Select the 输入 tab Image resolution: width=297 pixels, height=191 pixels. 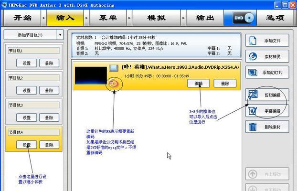(65, 18)
